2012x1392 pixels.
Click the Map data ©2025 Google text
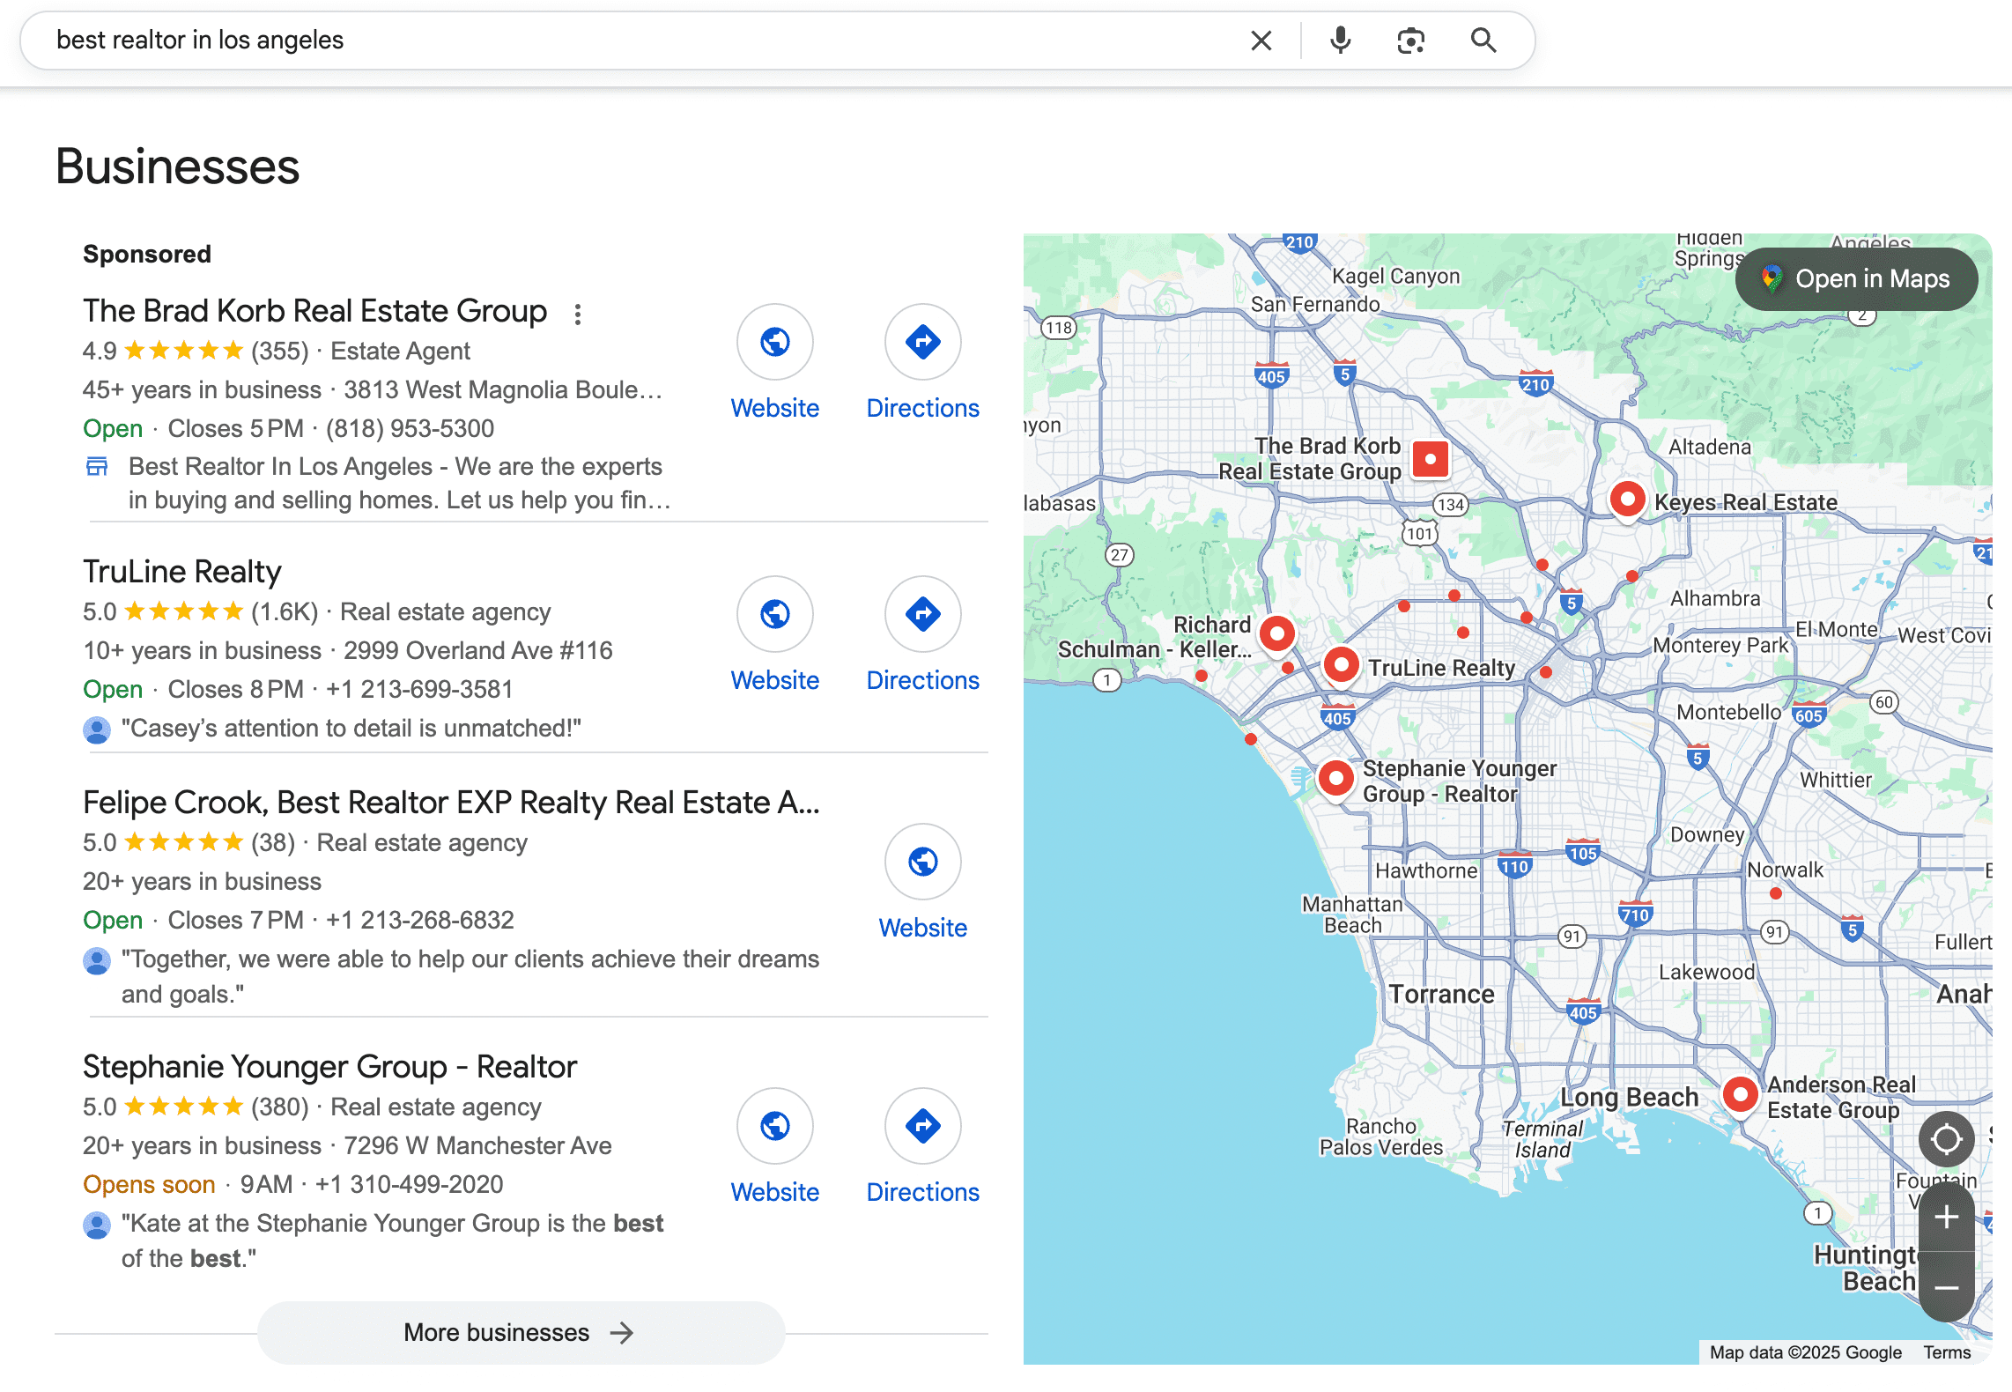(x=1806, y=1352)
